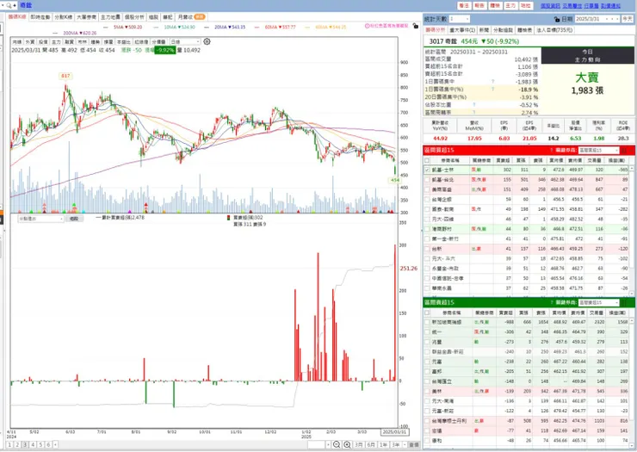
Task: Open the 個股資訊 link at top right
Action: pos(550,6)
